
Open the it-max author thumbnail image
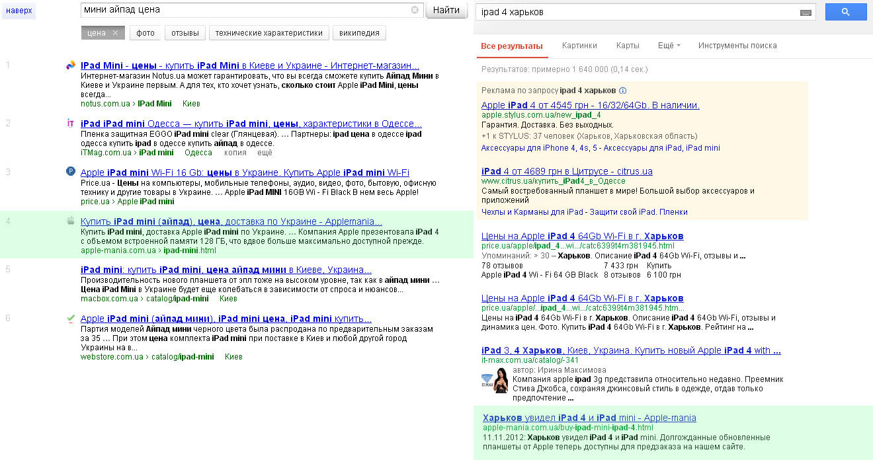(x=495, y=379)
